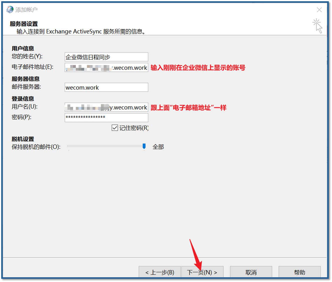Click the 登录信息 section label

coord(23,99)
